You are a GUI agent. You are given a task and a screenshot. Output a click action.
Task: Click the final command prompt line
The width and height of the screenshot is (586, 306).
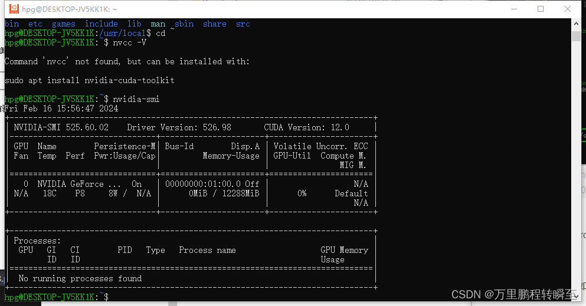(57, 297)
